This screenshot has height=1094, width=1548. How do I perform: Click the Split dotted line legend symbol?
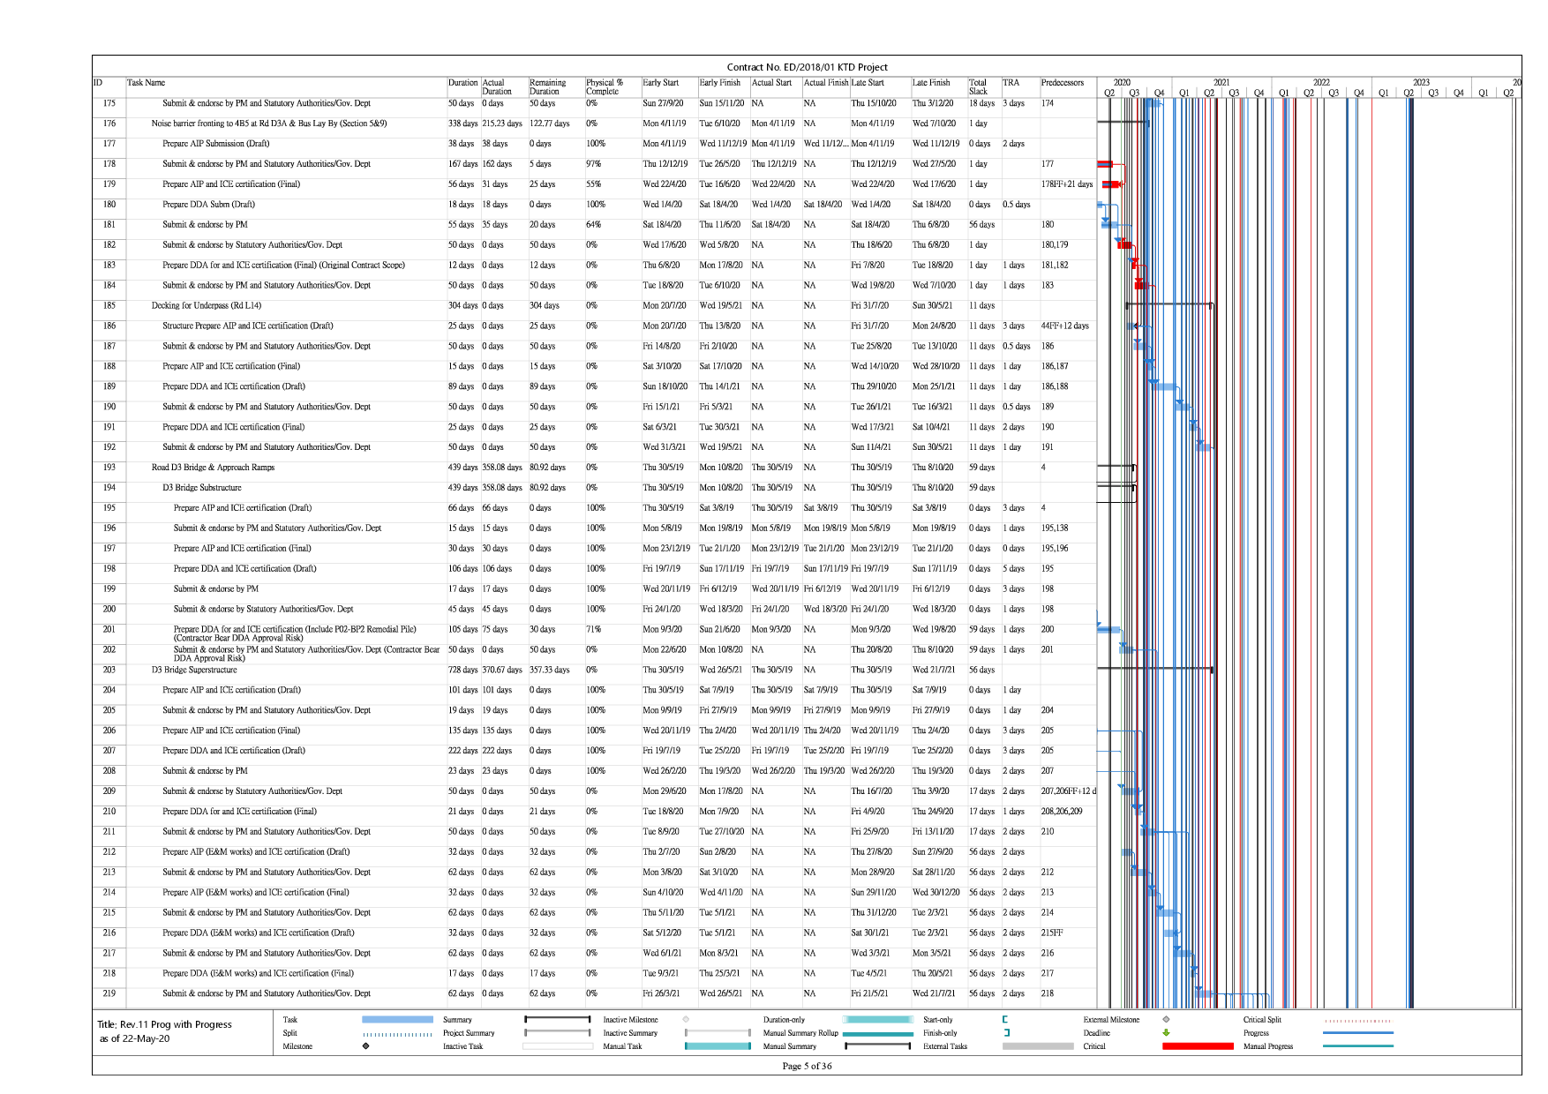coord(397,1034)
